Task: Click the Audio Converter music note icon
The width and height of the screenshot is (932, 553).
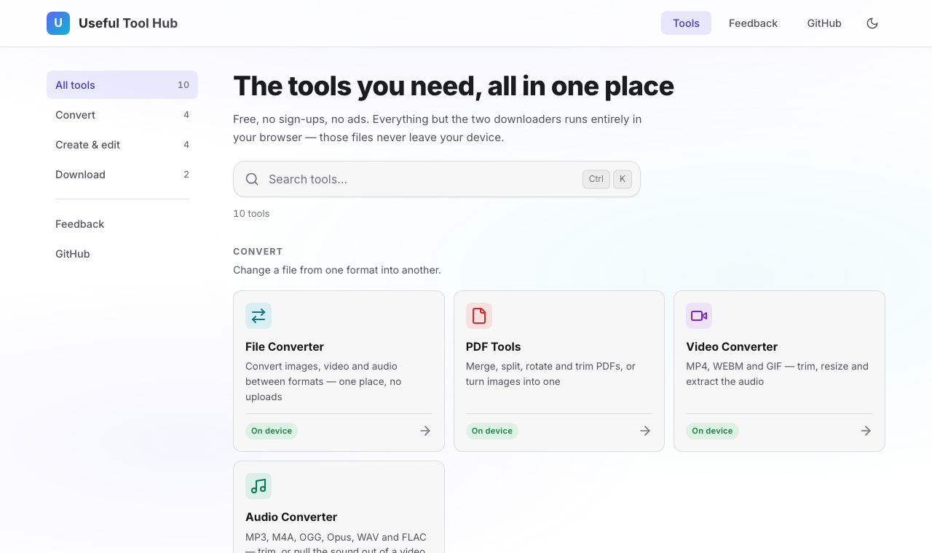Action: pos(258,486)
